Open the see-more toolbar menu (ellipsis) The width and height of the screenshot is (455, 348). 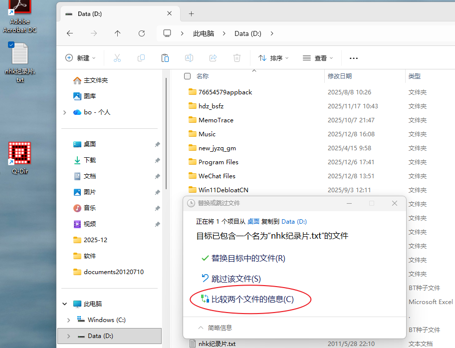click(353, 58)
